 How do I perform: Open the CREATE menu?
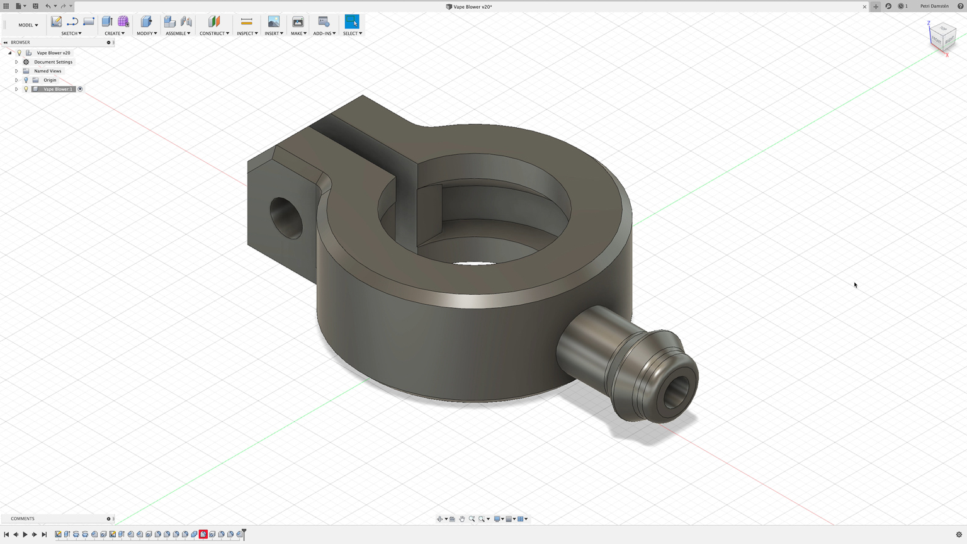point(115,33)
